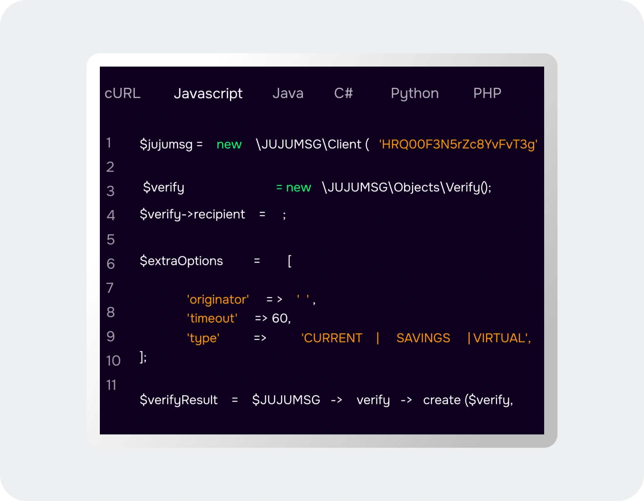Click the 'originator' array key
This screenshot has height=501, width=644.
point(218,300)
